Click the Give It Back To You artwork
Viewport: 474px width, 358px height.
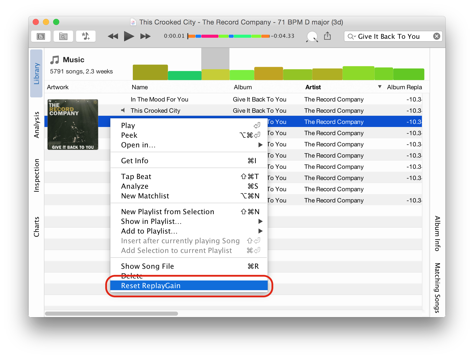coord(73,124)
